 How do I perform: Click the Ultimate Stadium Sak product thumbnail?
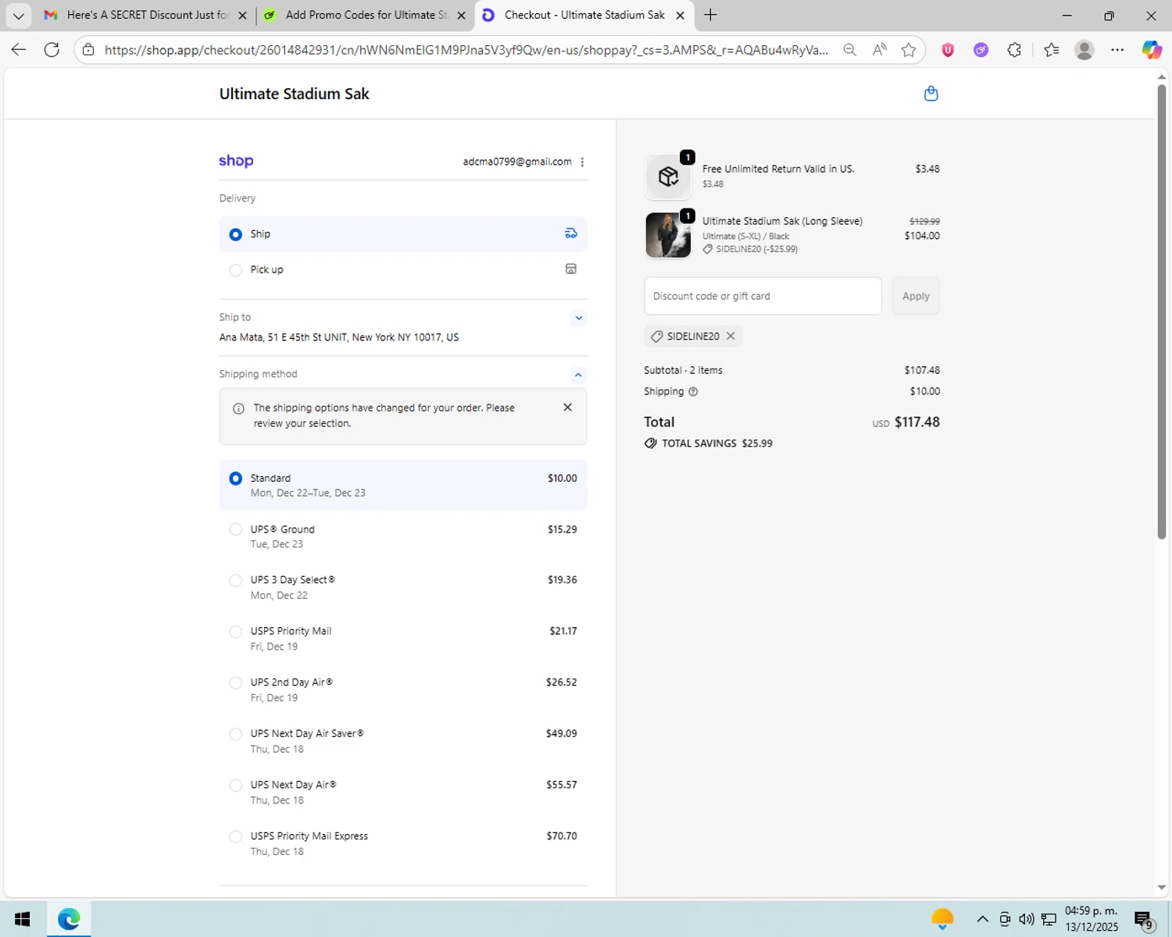tap(668, 235)
